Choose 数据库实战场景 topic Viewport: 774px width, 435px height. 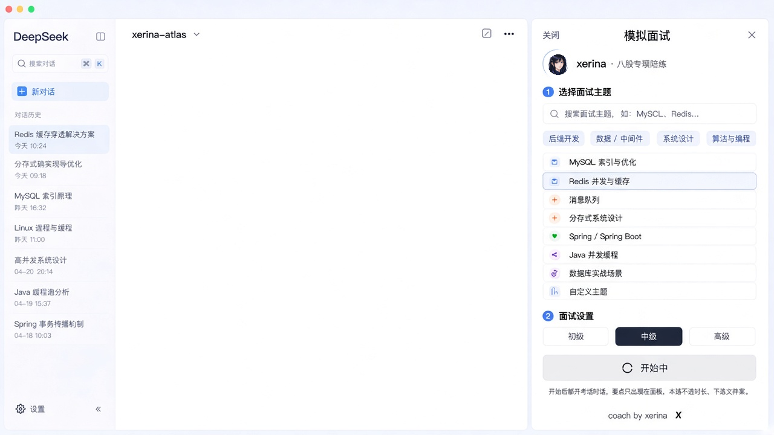point(649,273)
